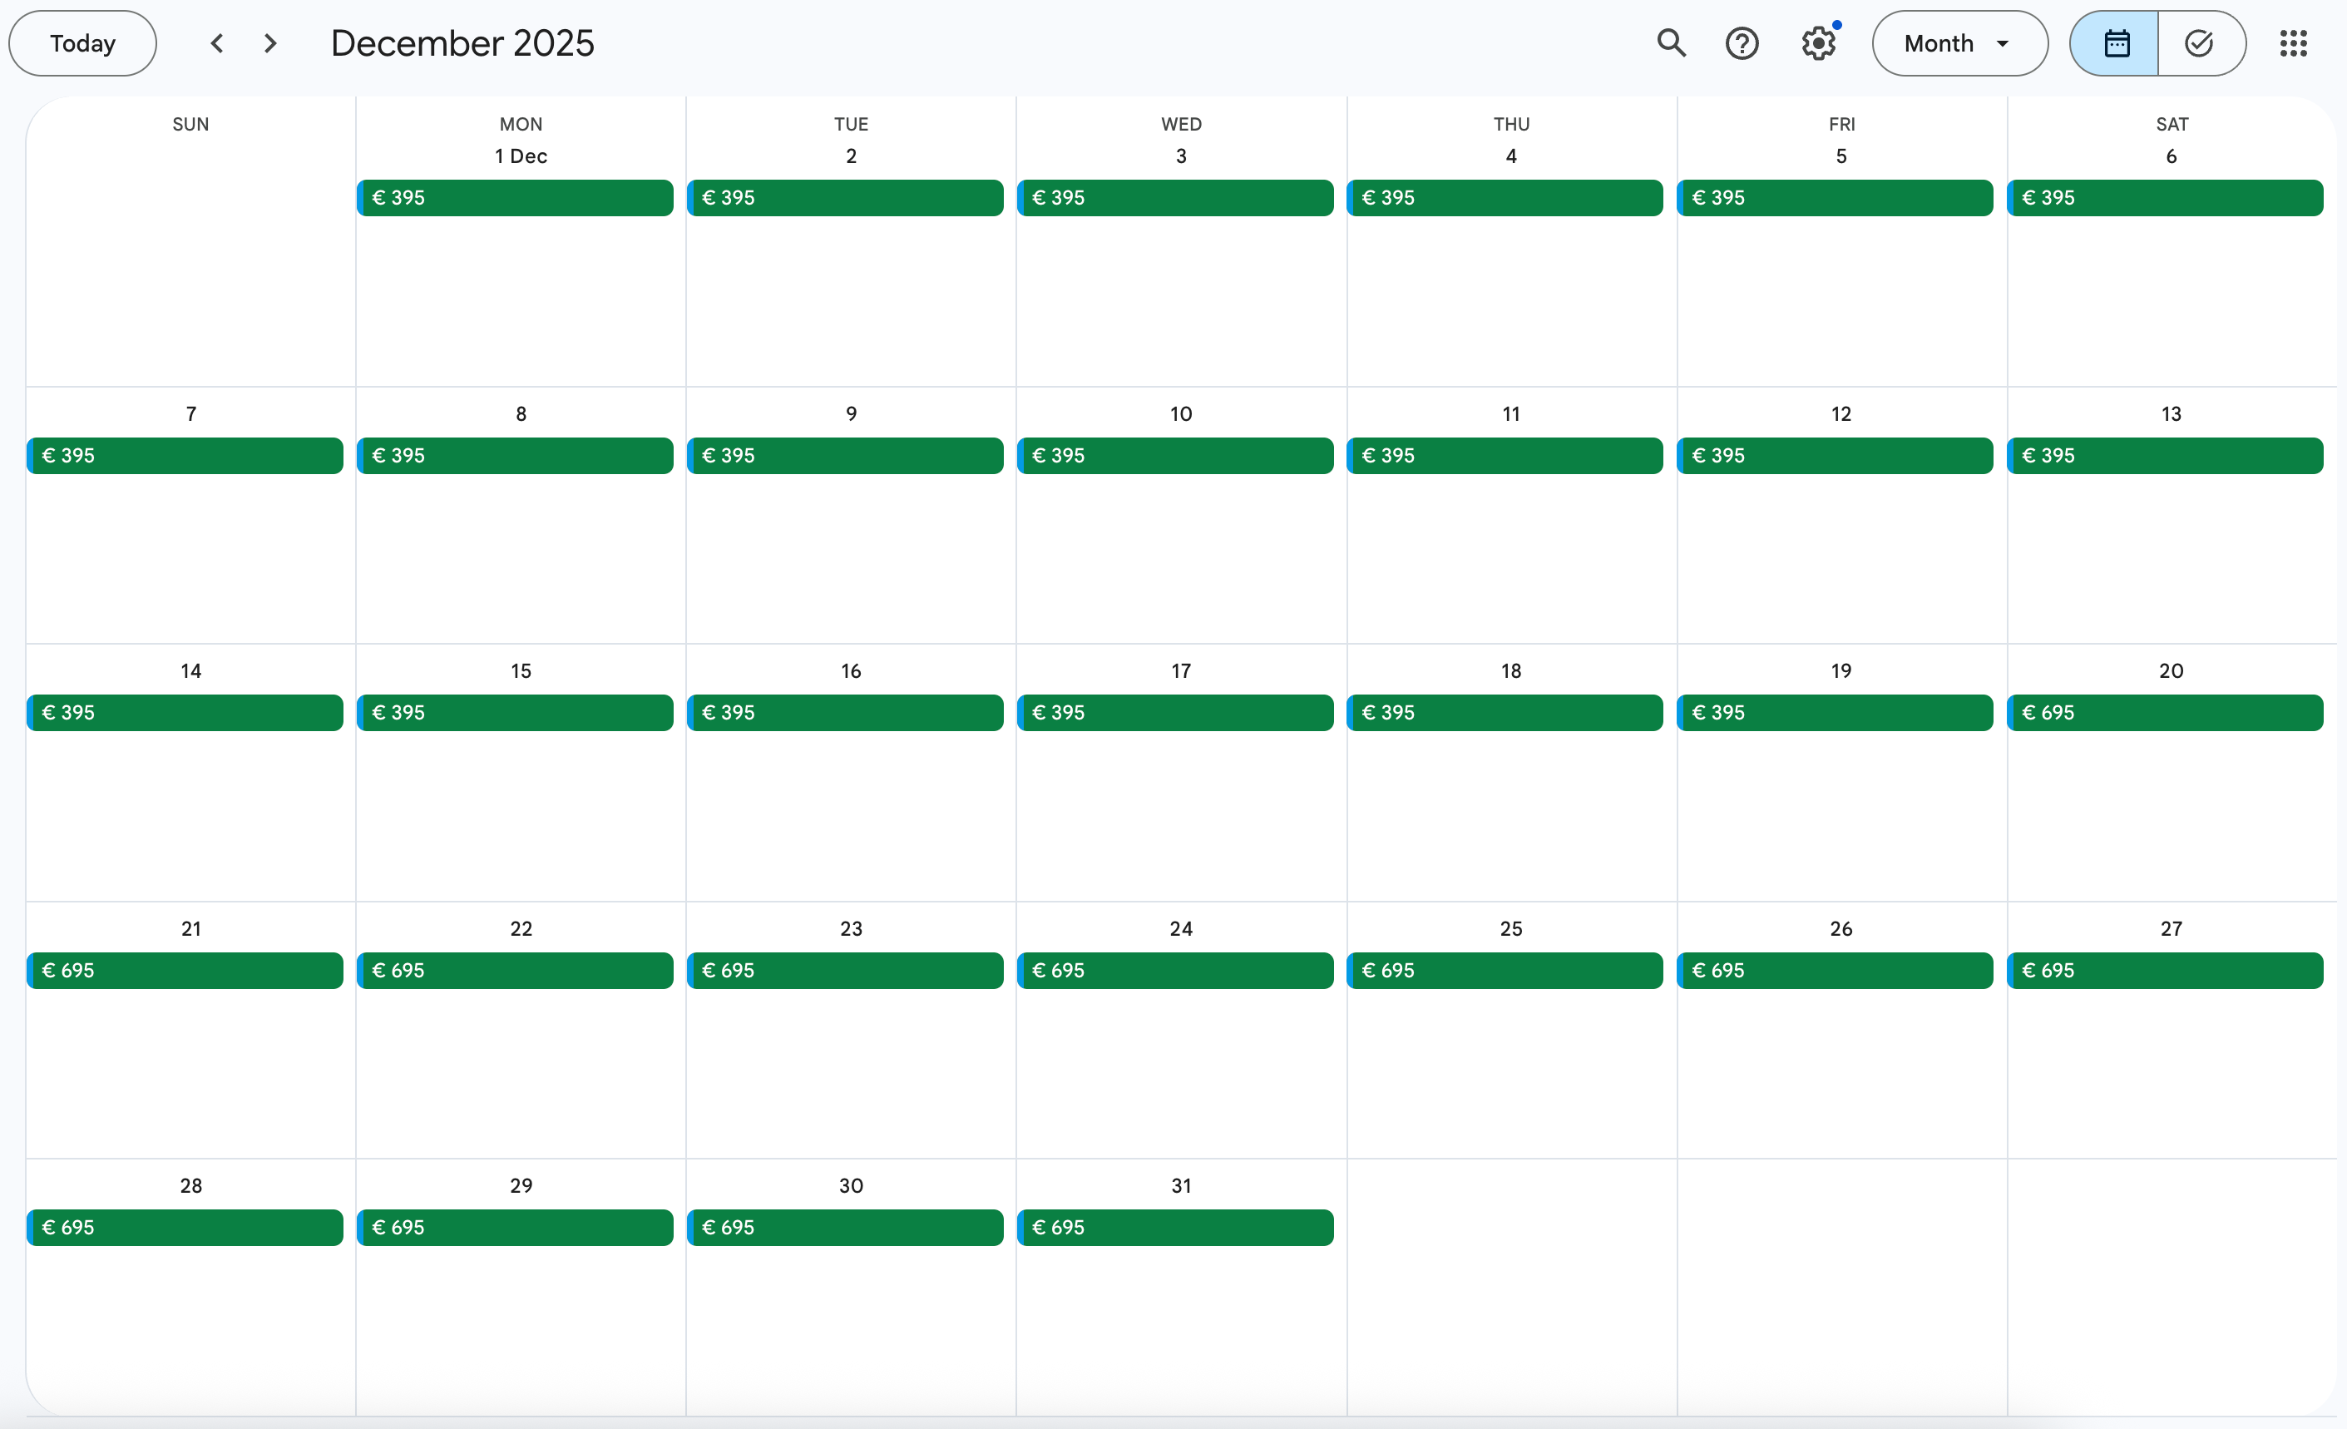
Task: Click the SUN column header
Action: (190, 124)
